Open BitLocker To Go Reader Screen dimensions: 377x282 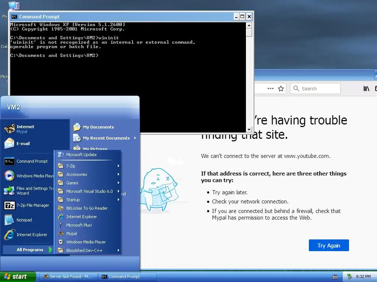pos(88,208)
